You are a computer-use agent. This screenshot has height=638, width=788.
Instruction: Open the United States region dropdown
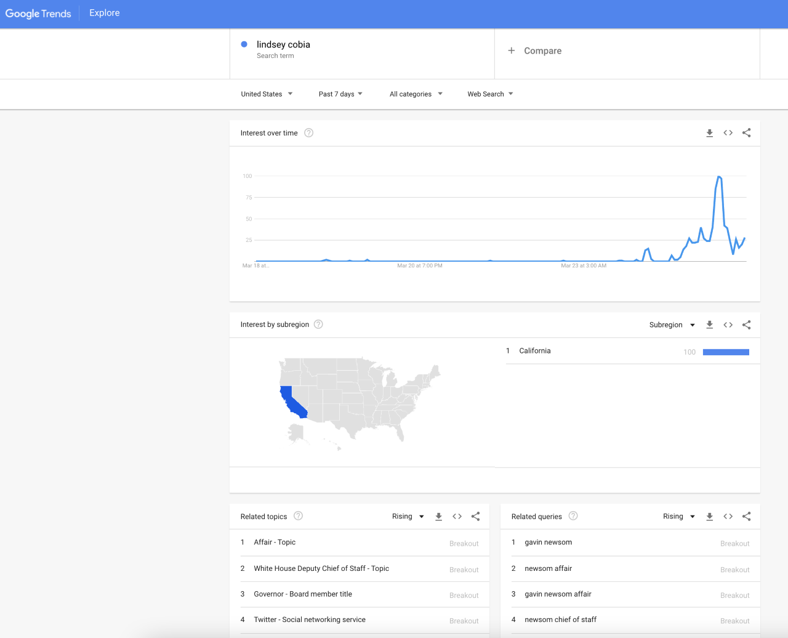click(267, 94)
